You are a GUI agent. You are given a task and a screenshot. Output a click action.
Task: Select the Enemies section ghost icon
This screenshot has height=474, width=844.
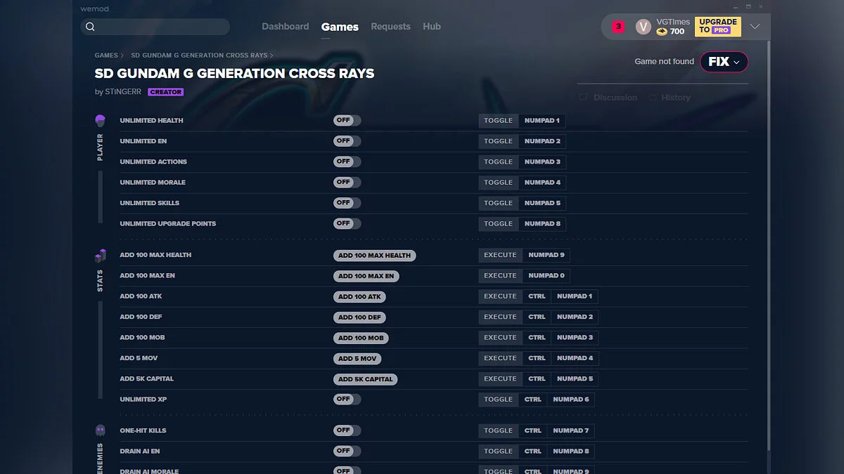pyautogui.click(x=100, y=430)
